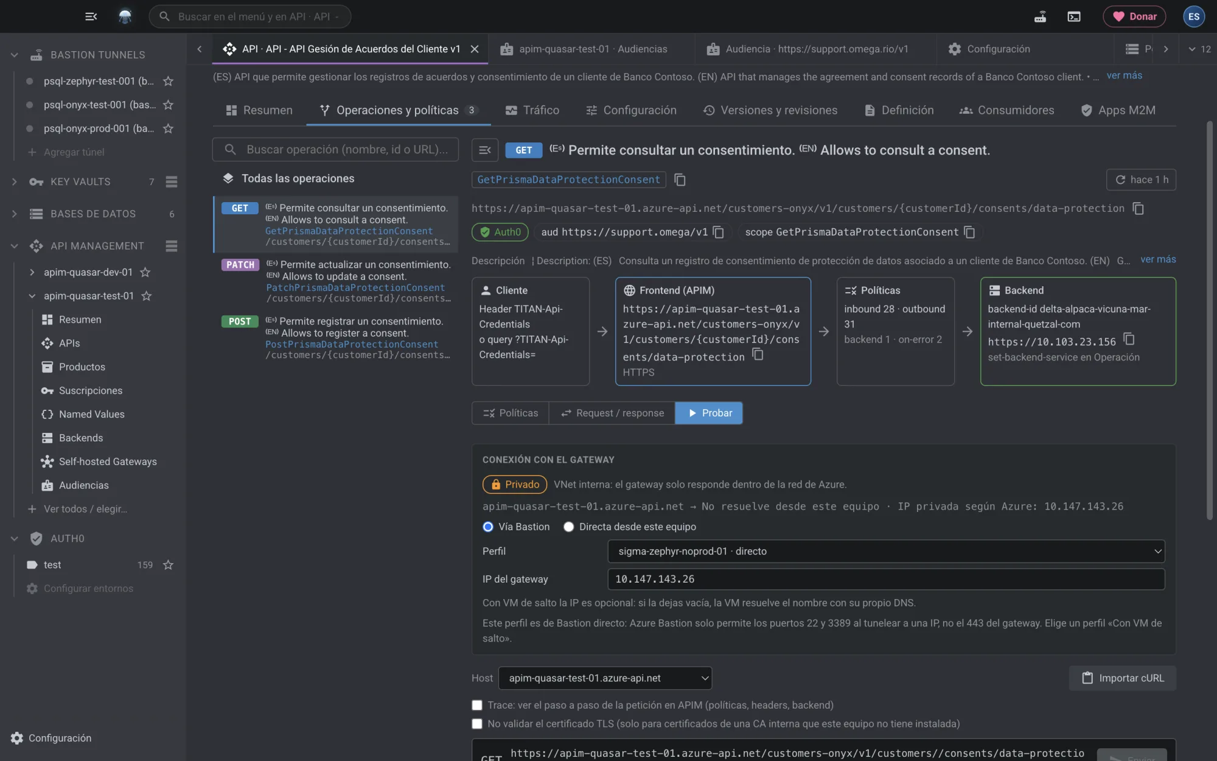Image resolution: width=1217 pixels, height=761 pixels.
Task: Open the terminal console icon in top bar
Action: tap(1074, 16)
